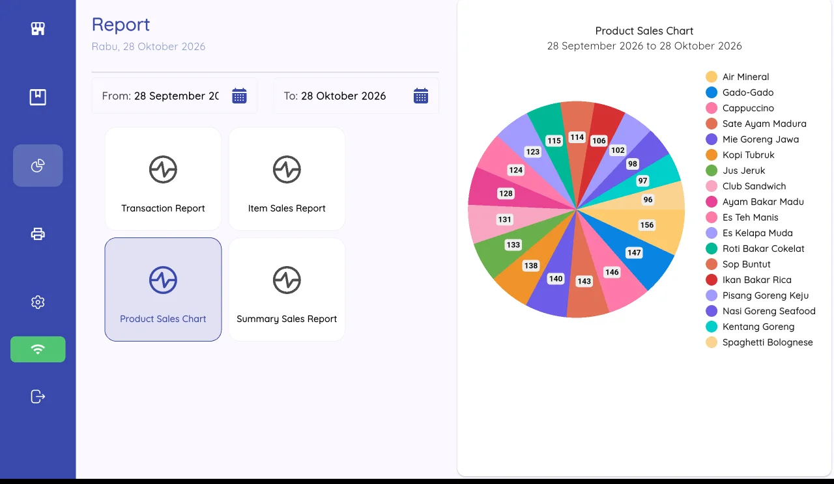Toggle Jus Jeruk series in legend

point(736,170)
